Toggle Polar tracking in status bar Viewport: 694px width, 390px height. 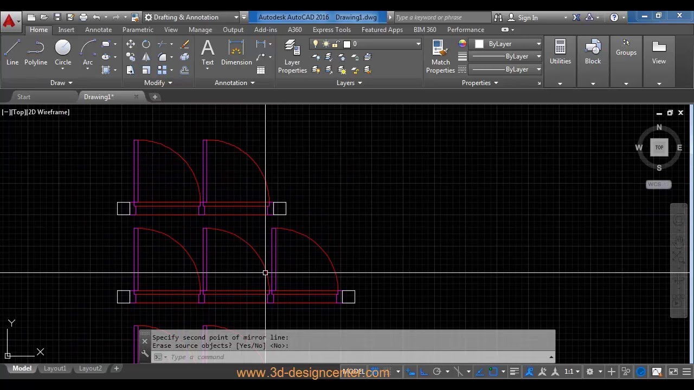436,372
